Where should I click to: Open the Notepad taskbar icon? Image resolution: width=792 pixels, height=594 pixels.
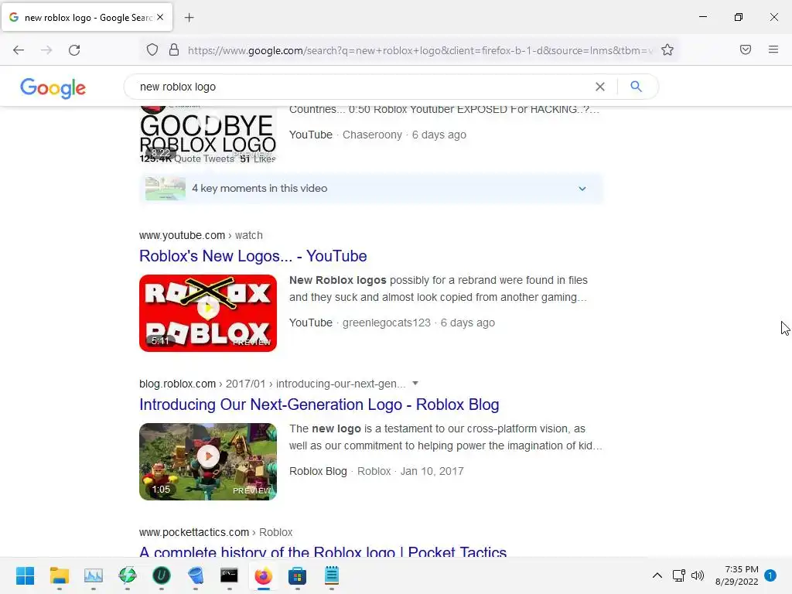pyautogui.click(x=331, y=575)
